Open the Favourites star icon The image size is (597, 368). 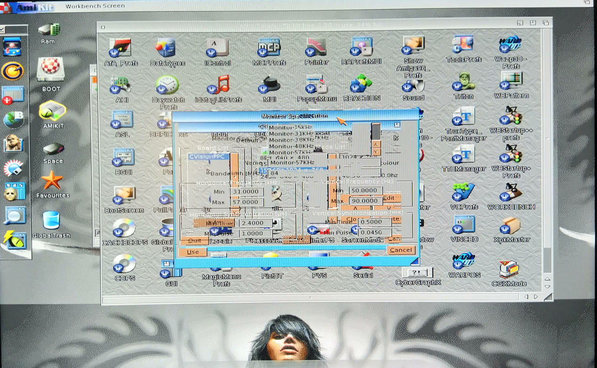[x=52, y=181]
